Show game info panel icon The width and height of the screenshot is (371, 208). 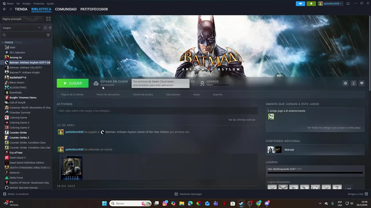pyautogui.click(x=354, y=83)
